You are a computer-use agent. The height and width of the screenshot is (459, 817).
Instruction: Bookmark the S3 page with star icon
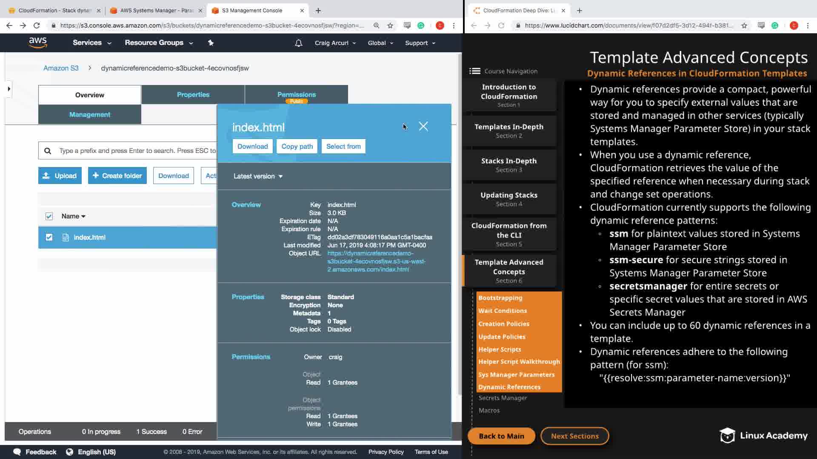390,25
